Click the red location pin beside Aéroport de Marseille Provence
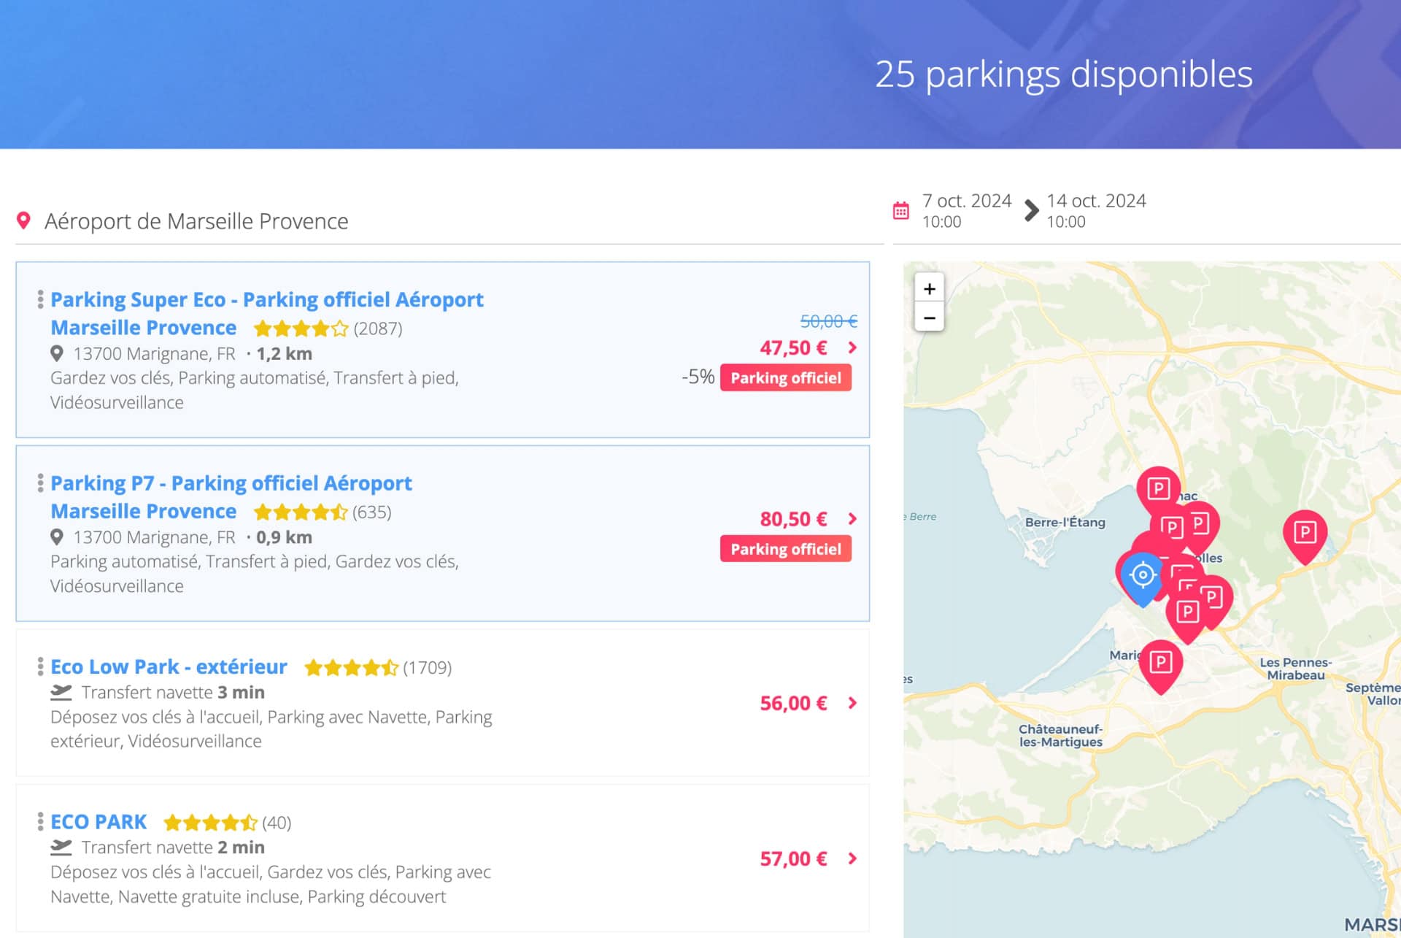 23,220
